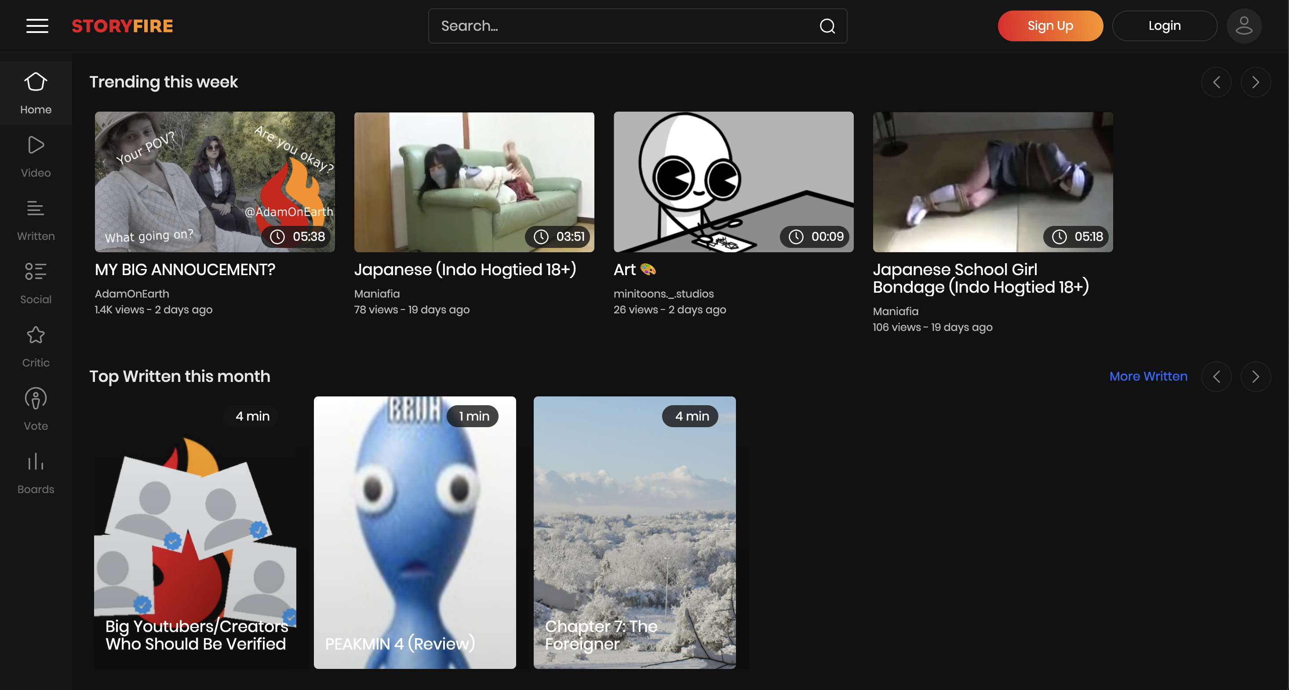Screen dimensions: 1289x690
Task: Open the Art video thumbnail
Action: 734,182
